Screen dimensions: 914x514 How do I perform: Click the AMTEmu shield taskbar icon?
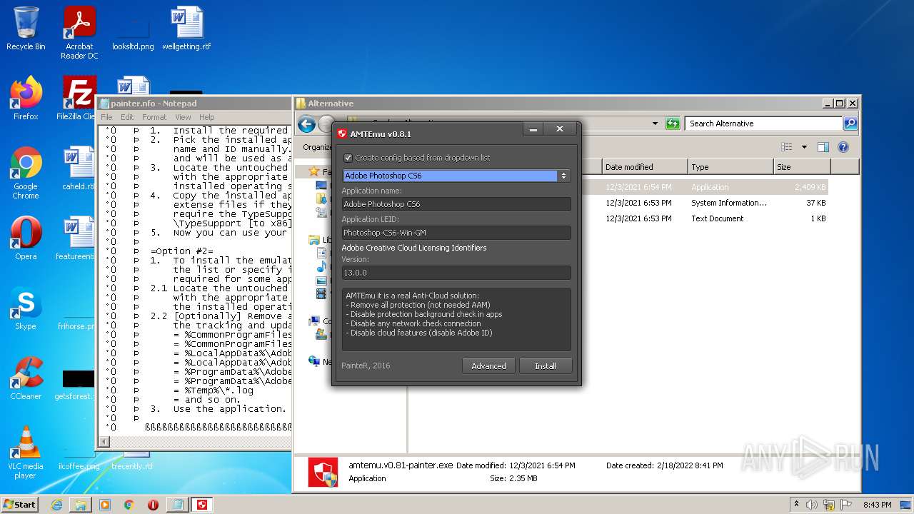tap(203, 505)
